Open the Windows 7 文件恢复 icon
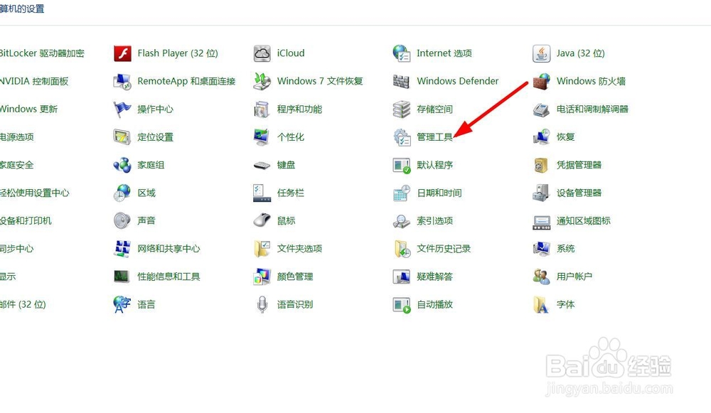Screen dimensions: 711x413 262,81
